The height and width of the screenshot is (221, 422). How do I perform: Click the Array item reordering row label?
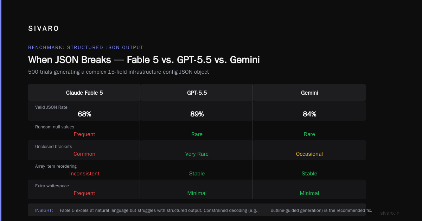point(56,166)
